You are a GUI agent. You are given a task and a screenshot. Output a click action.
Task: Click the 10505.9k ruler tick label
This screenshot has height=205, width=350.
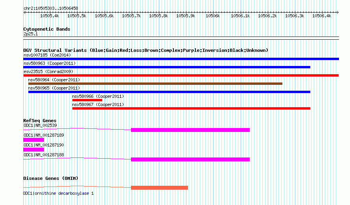click(186, 16)
